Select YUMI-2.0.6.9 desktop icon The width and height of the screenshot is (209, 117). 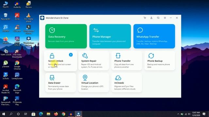(x=6, y=52)
